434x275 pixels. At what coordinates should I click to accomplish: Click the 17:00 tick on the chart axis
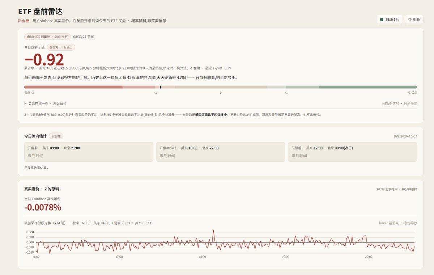coord(119,257)
